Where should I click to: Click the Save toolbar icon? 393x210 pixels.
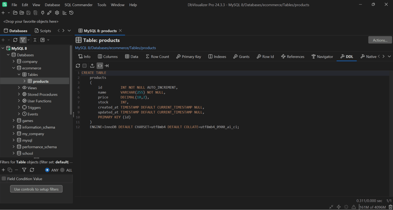(28, 13)
